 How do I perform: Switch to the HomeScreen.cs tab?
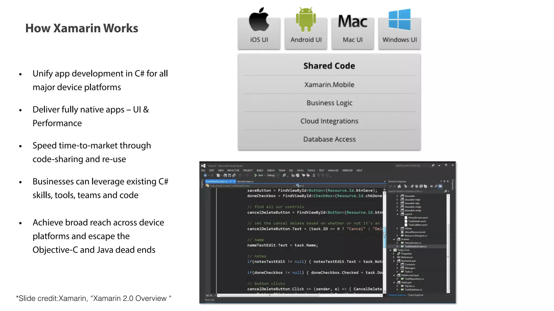point(245,181)
